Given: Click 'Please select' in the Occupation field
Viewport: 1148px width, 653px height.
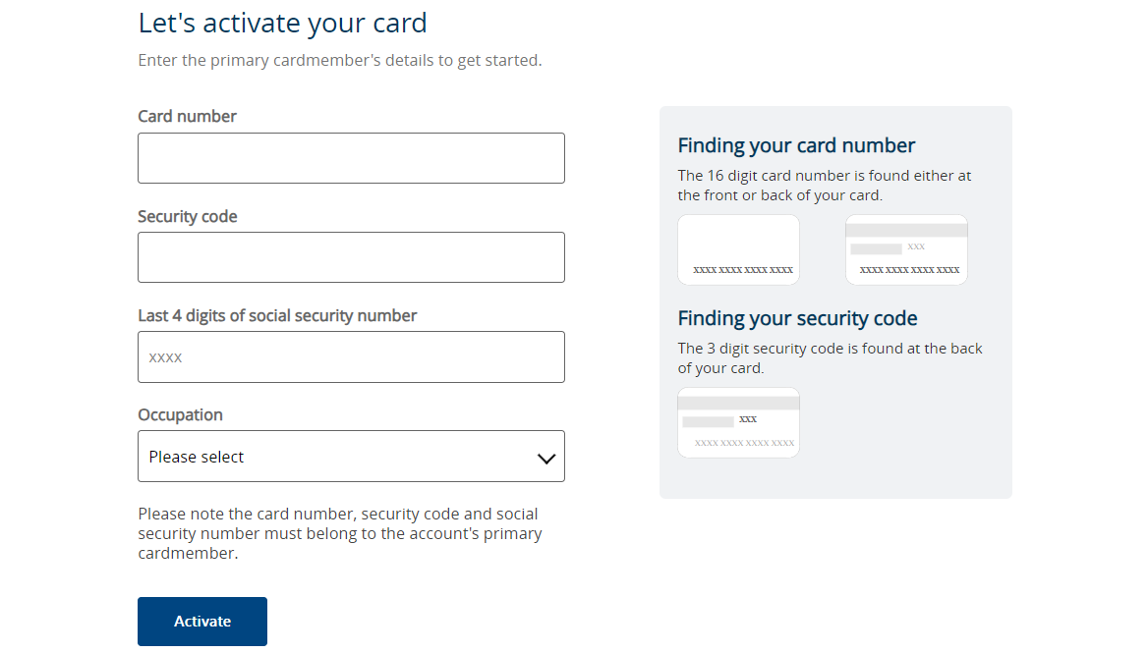Looking at the screenshot, I should [195, 457].
